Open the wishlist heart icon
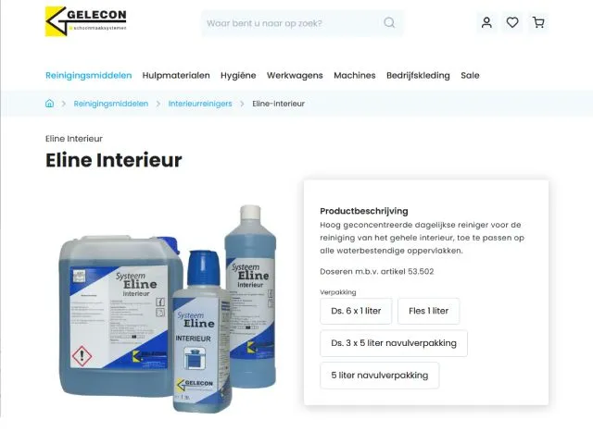This screenshot has width=593, height=444. [x=512, y=22]
